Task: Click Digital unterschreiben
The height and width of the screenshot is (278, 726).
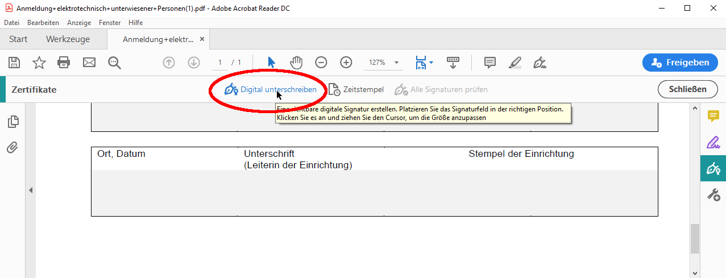Action: coord(270,89)
